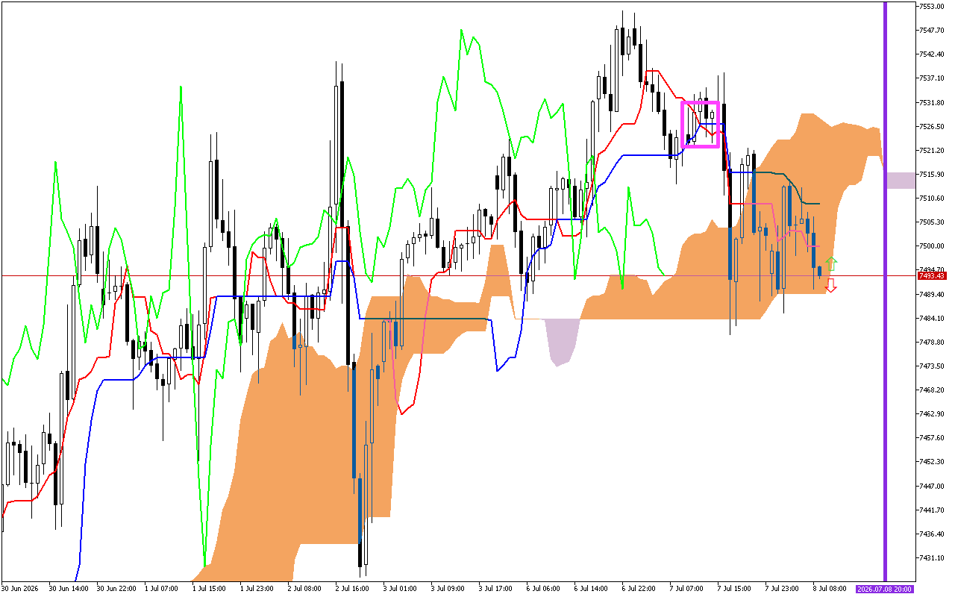Click price axis label 7431.10
Viewport: 955px width, 597px height.
point(930,557)
